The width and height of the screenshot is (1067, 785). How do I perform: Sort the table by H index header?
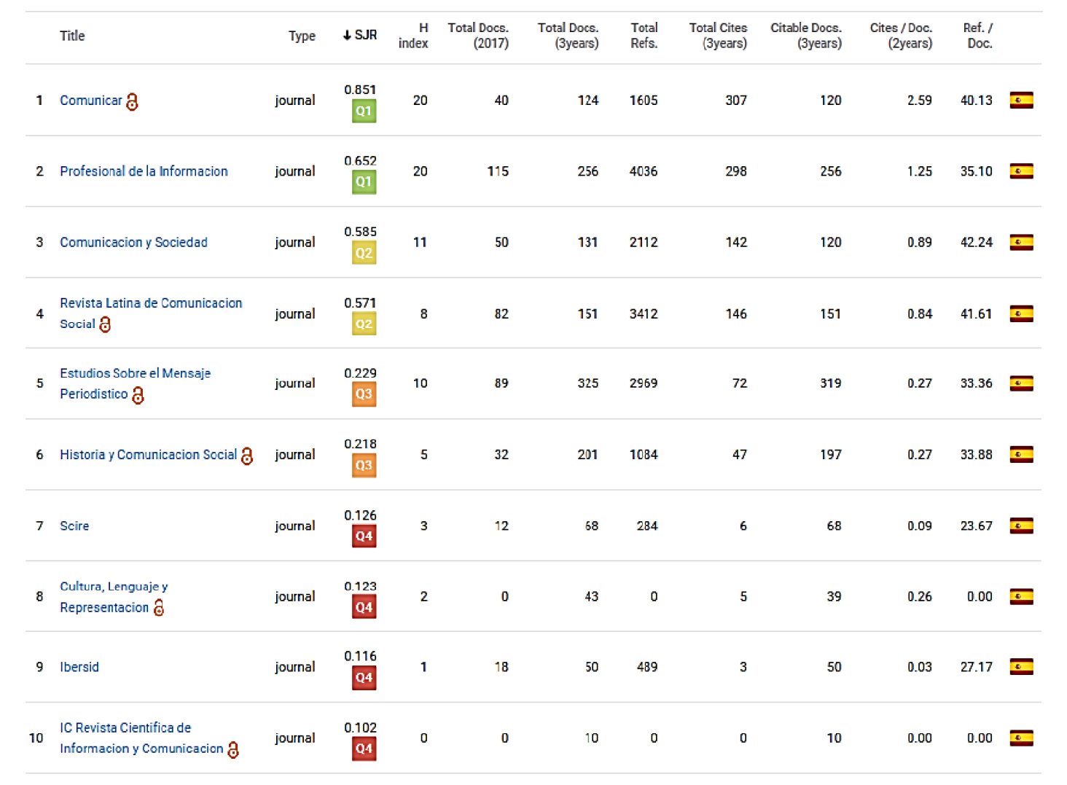point(413,36)
